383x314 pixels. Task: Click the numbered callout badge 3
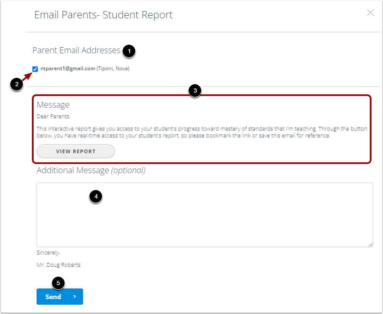coord(195,91)
